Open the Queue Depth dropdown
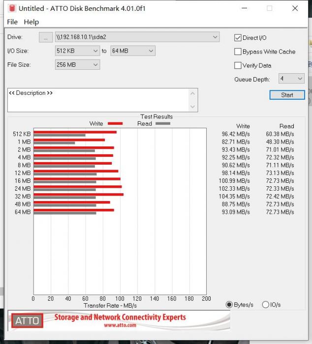The width and height of the screenshot is (312, 344). pos(291,79)
